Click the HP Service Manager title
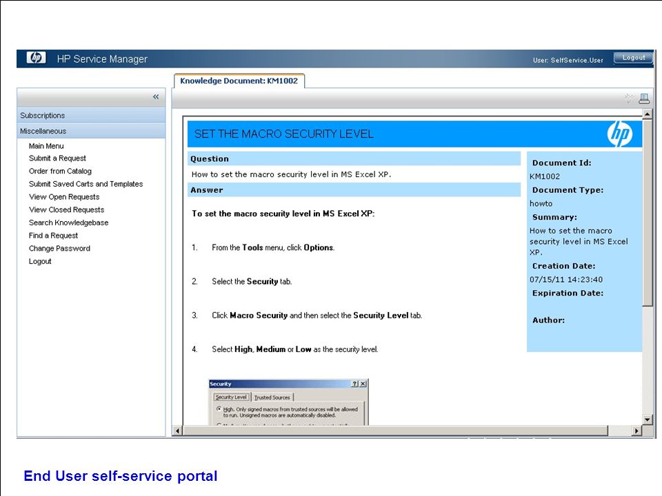This screenshot has width=662, height=496. pyautogui.click(x=102, y=59)
